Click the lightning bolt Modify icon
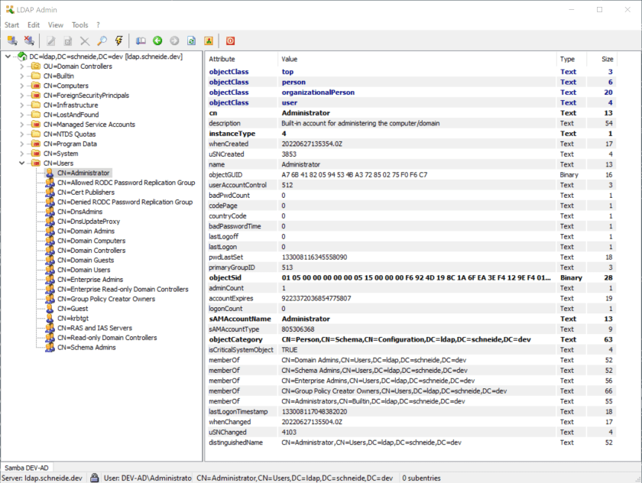Viewport: 642px width, 483px height. [118, 41]
